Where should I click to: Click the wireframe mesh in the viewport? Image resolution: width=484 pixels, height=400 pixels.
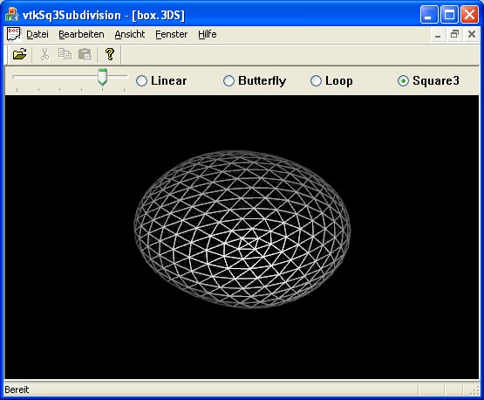coord(242,230)
